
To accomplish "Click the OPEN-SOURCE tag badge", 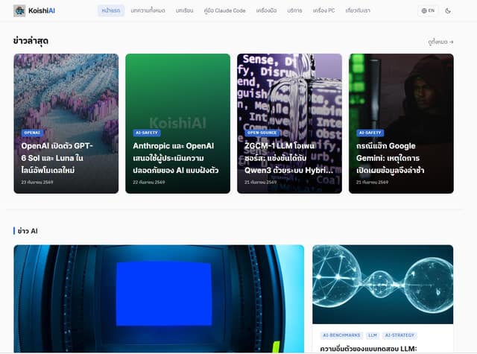I will point(262,133).
